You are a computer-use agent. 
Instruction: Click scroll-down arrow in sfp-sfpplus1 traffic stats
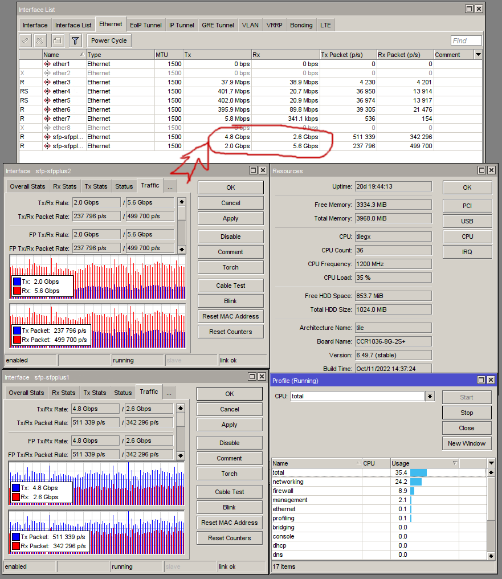click(181, 455)
